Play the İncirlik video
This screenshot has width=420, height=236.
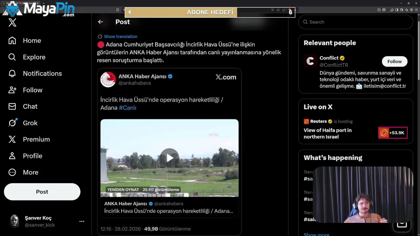[x=169, y=158]
